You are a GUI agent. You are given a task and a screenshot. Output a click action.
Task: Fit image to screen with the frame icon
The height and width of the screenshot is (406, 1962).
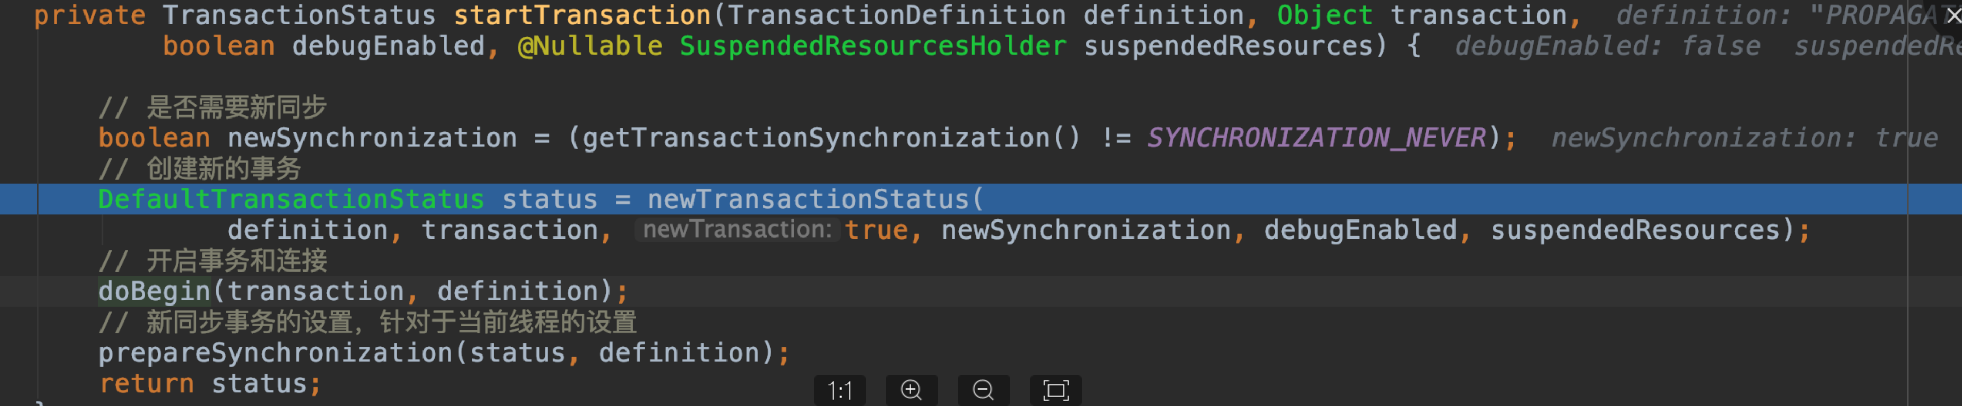1056,391
